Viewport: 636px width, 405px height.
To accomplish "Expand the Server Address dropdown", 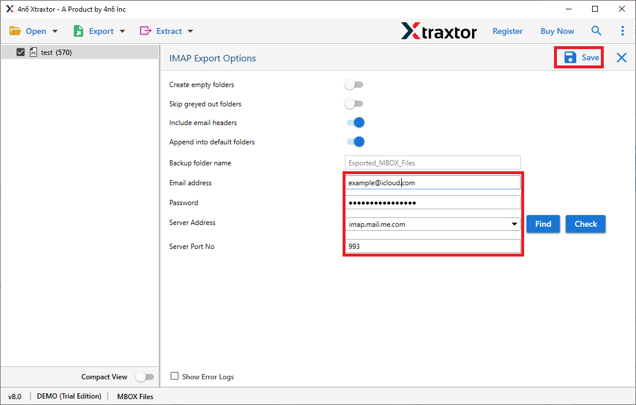I will pyautogui.click(x=514, y=224).
